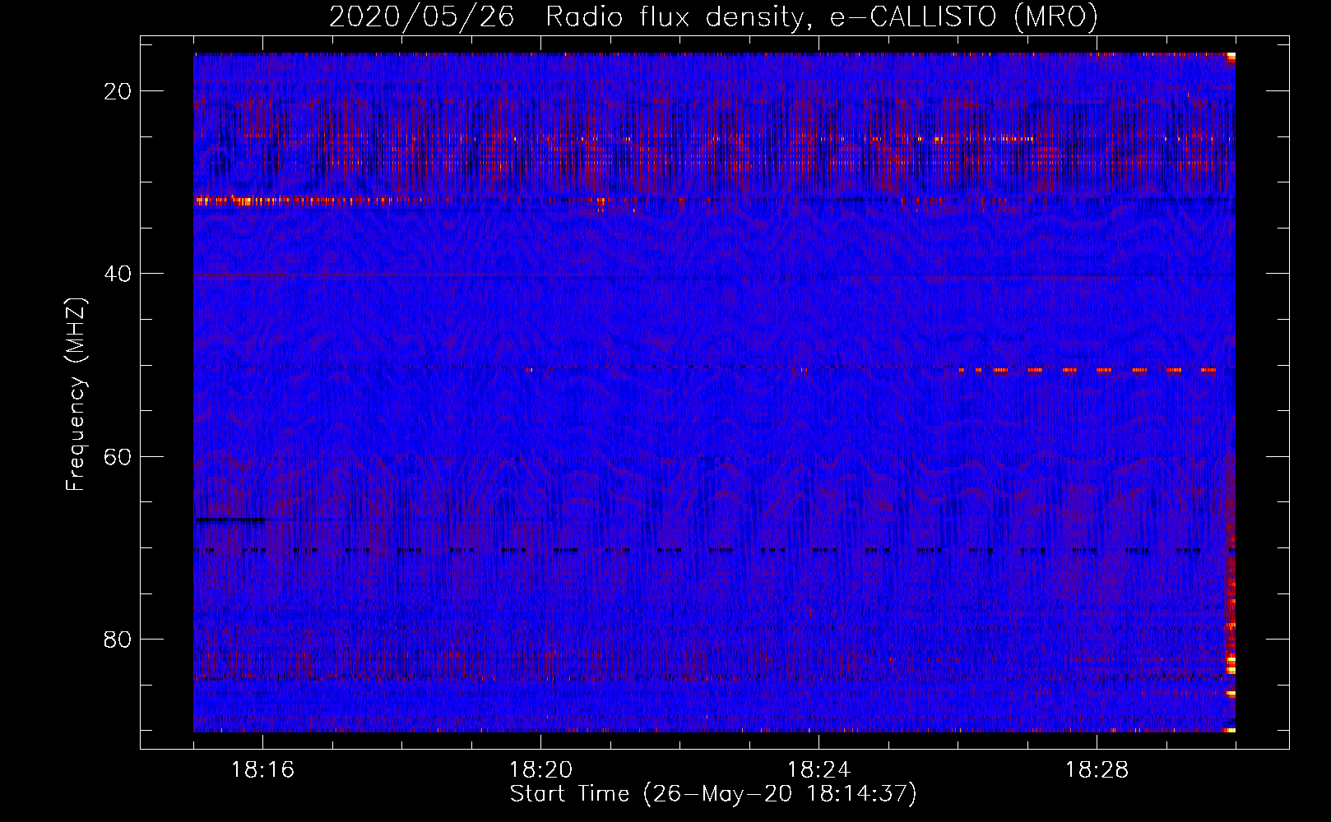Viewport: 1331px width, 822px height.
Task: Click the dashed orange line near 50 MHz
Action: point(1088,370)
